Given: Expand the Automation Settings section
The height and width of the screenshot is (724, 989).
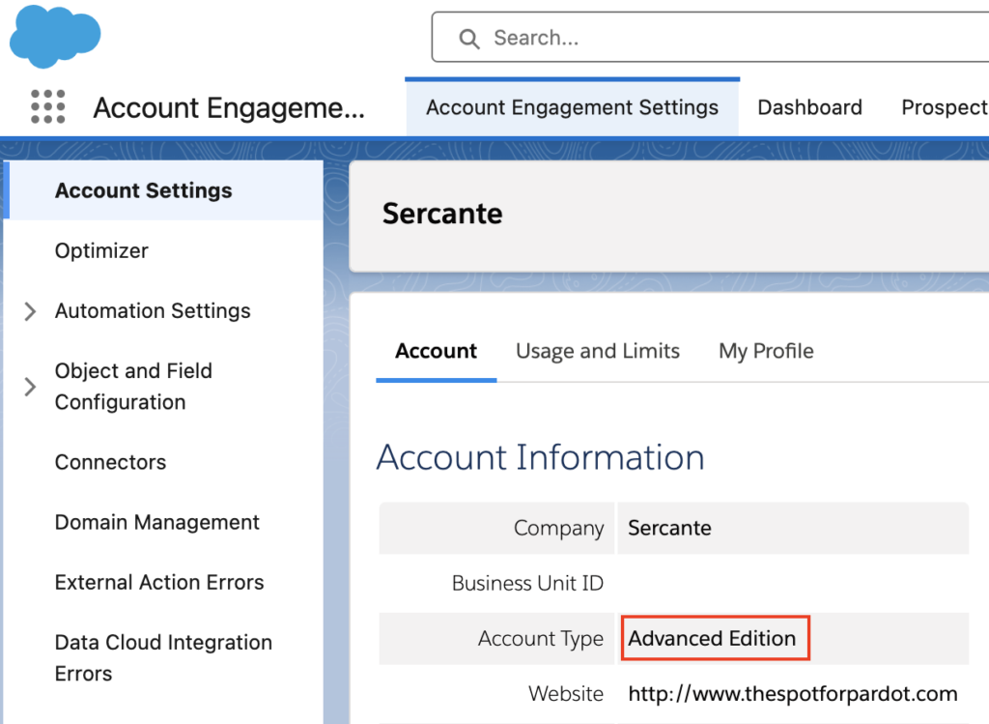Looking at the screenshot, I should [30, 311].
